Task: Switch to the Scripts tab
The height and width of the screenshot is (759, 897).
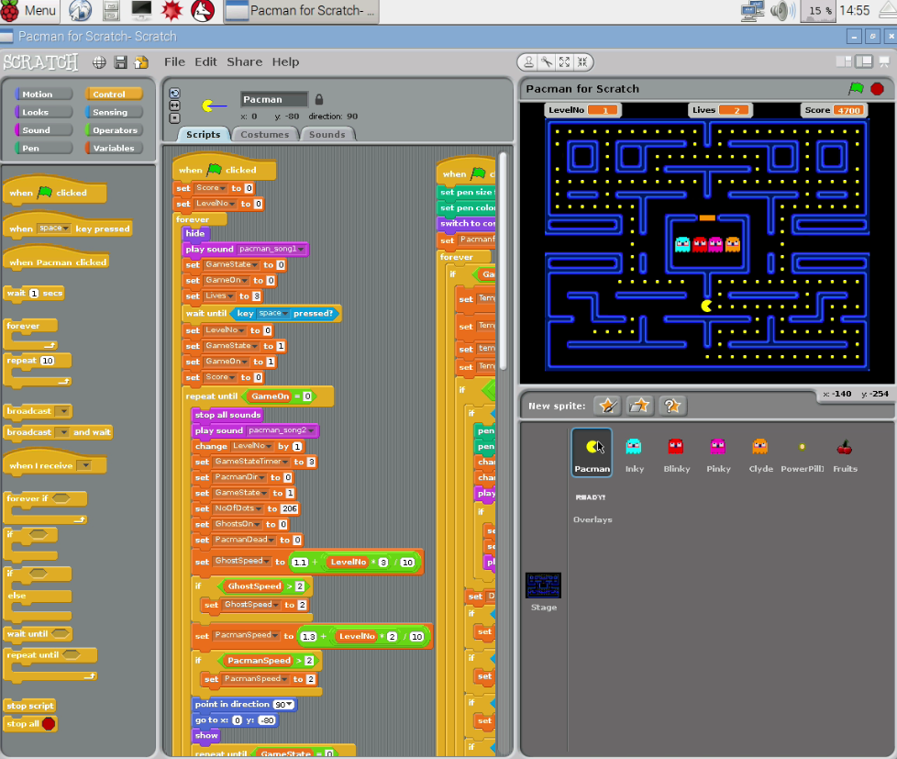Action: 203,135
